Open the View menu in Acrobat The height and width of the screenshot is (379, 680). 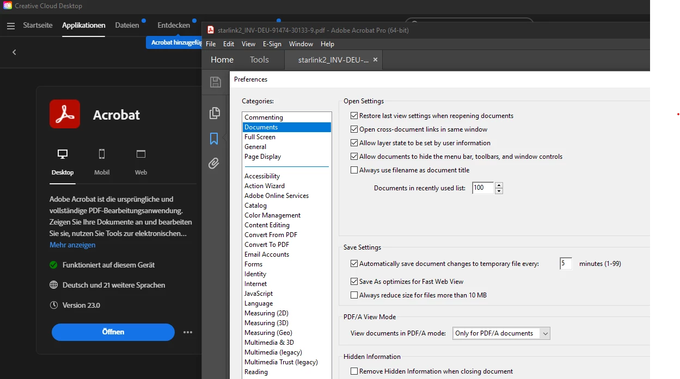pos(248,44)
